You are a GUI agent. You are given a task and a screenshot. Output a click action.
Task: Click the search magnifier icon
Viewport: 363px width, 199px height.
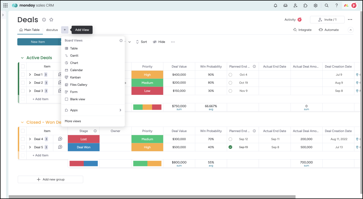(x=326, y=5)
